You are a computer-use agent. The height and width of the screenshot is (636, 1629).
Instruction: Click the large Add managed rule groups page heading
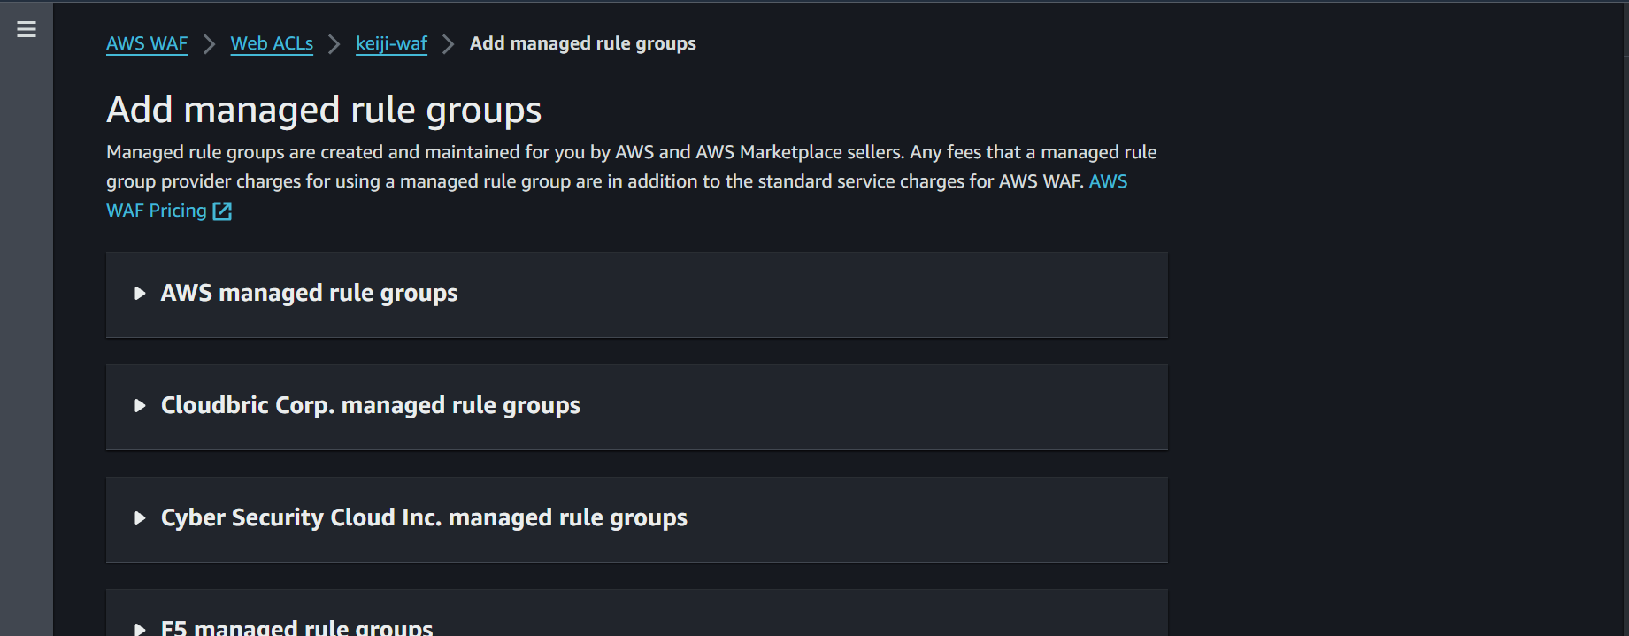click(324, 111)
